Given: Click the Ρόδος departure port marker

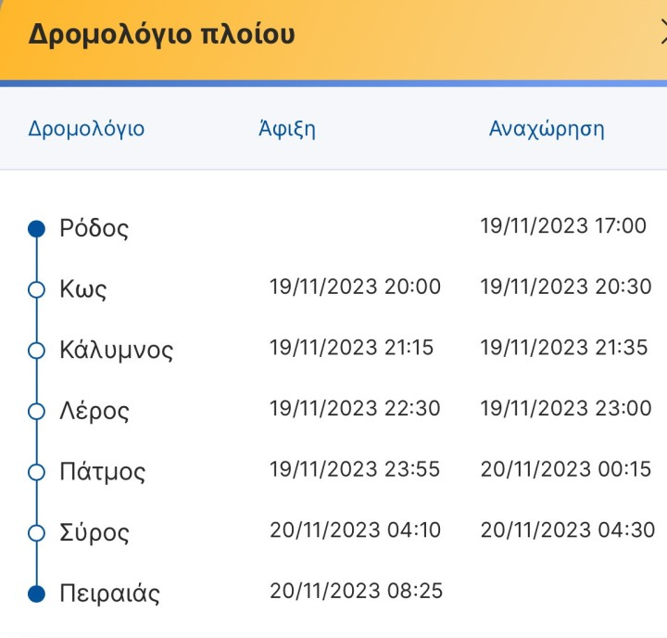Looking at the screenshot, I should click(x=37, y=228).
